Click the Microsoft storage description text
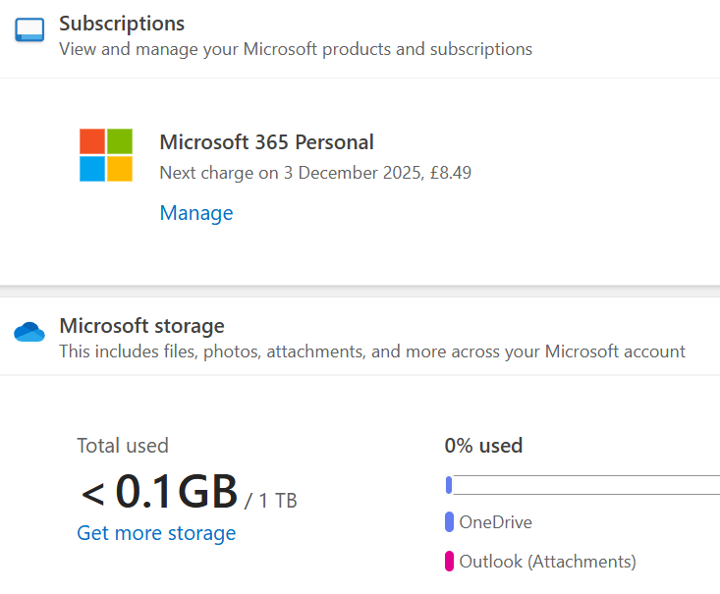Image resolution: width=720 pixels, height=594 pixels. 372,351
